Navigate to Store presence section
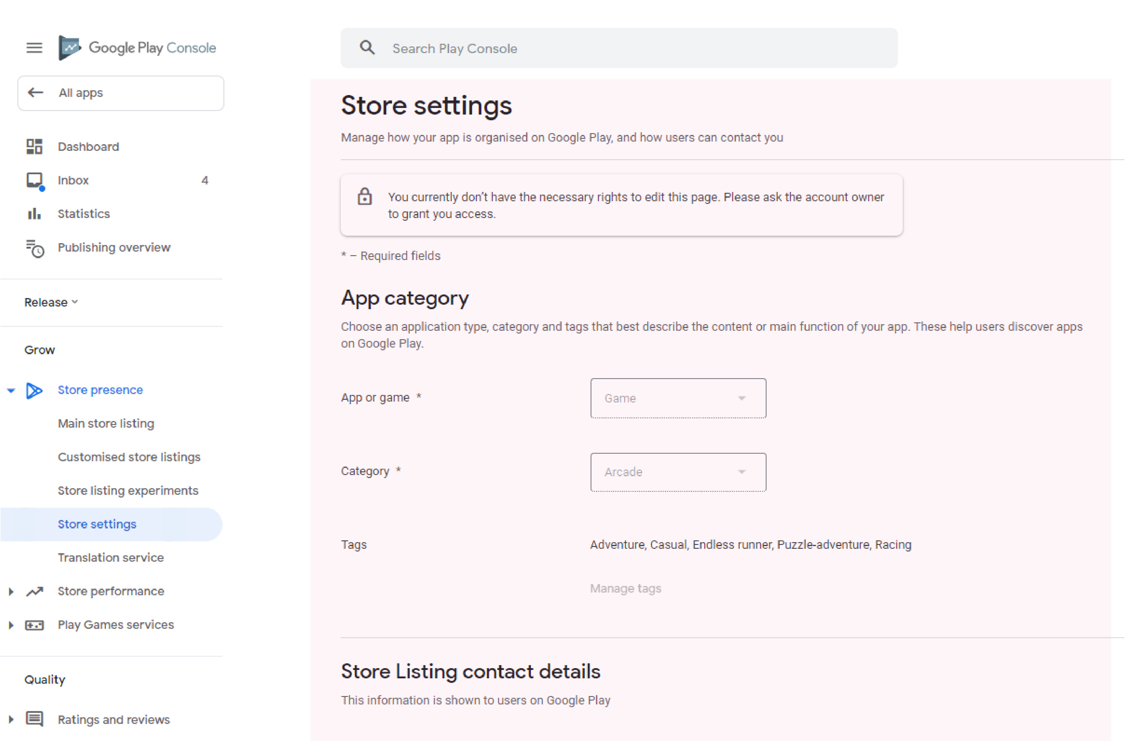The height and width of the screenshot is (750, 1125). pyautogui.click(x=100, y=389)
